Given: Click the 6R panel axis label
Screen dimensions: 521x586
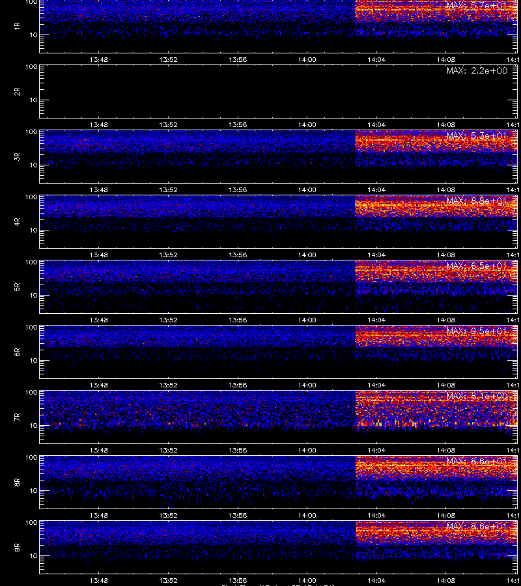Looking at the screenshot, I should pyautogui.click(x=17, y=352).
